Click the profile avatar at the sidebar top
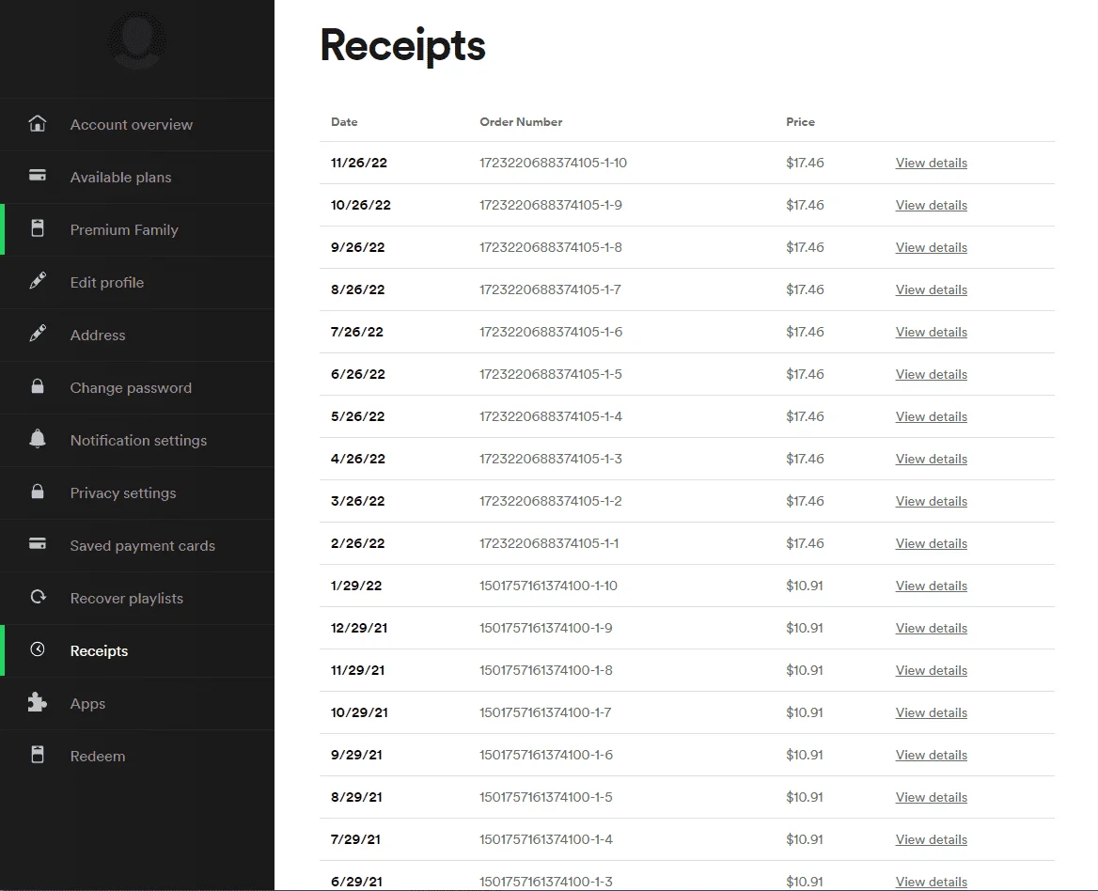The width and height of the screenshot is (1098, 891). (x=137, y=39)
